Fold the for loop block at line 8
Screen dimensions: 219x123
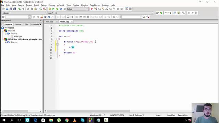57,44
